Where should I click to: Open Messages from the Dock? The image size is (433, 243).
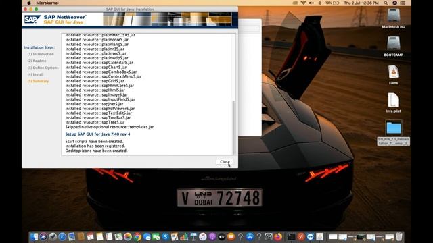(x=147, y=237)
